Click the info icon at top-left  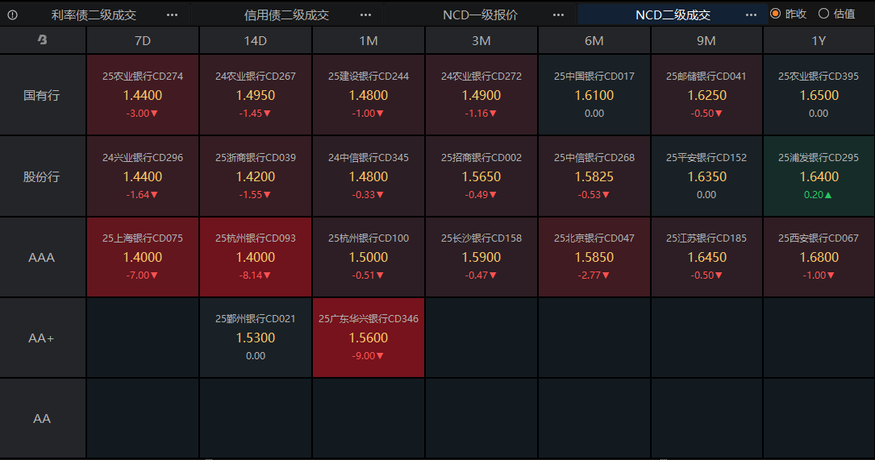12,15
